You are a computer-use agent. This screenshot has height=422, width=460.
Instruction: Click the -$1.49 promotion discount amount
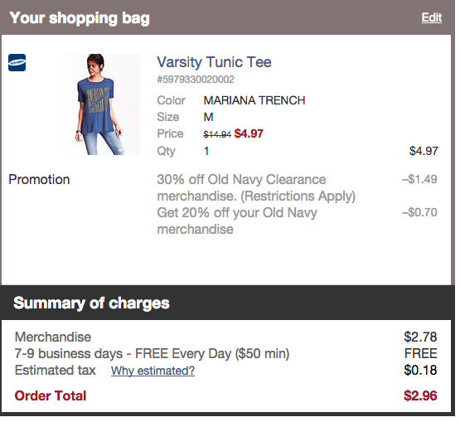pos(420,179)
